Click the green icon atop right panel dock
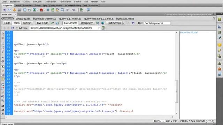Viewport: 223px width, 125px height. pos(220,19)
